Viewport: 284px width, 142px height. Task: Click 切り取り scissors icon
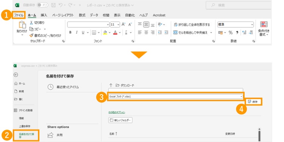(31, 23)
